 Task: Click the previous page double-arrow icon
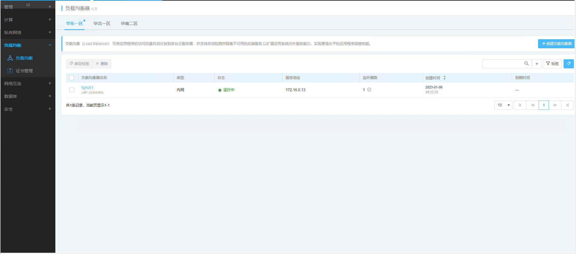pos(533,105)
